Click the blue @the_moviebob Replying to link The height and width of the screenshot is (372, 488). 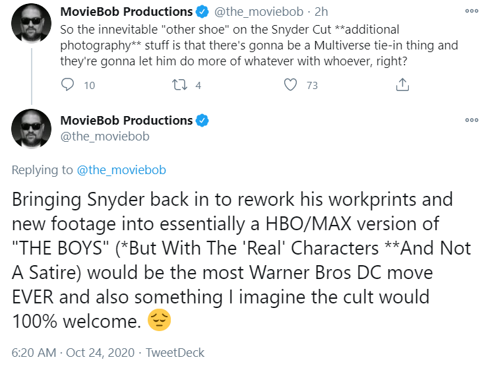coord(121,170)
